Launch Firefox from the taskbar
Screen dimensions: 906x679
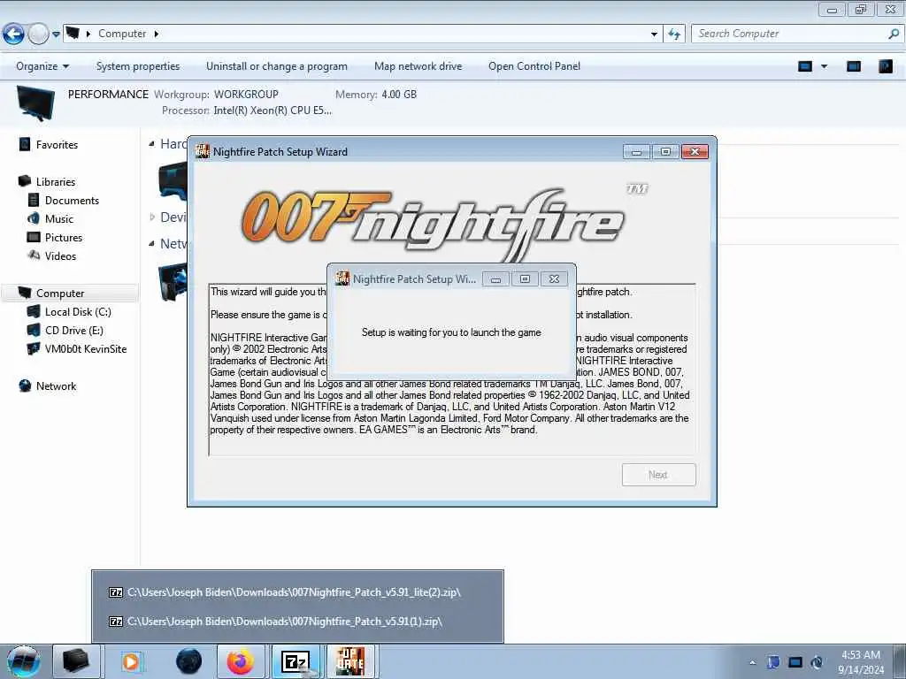point(241,661)
